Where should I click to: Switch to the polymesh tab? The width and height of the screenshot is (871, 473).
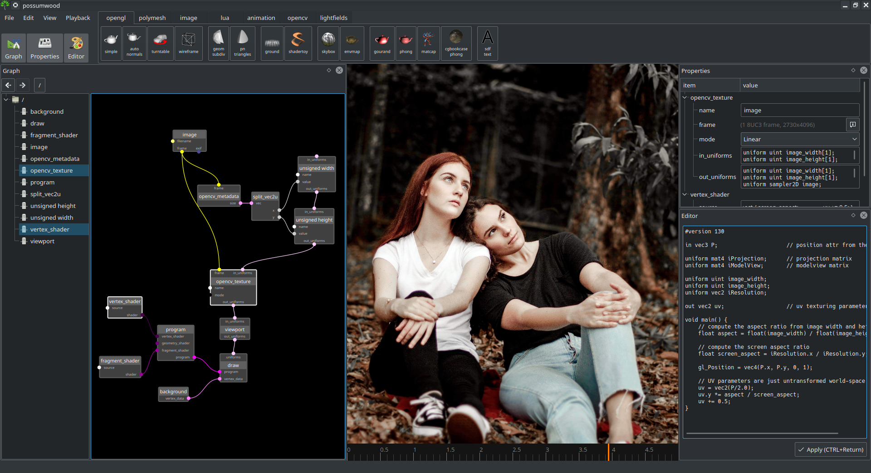pos(152,18)
